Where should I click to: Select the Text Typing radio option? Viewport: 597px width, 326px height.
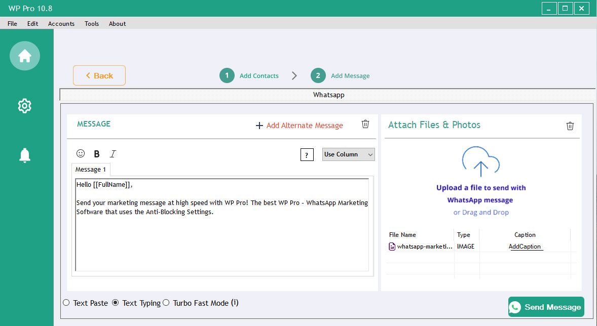[x=116, y=303]
